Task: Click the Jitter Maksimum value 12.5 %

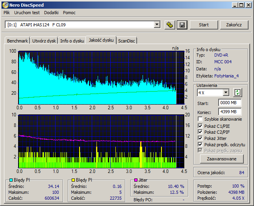Action: [177, 192]
